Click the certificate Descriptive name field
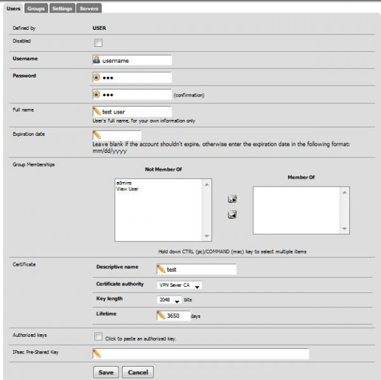Image resolution: width=381 pixels, height=380 pixels. click(x=196, y=269)
